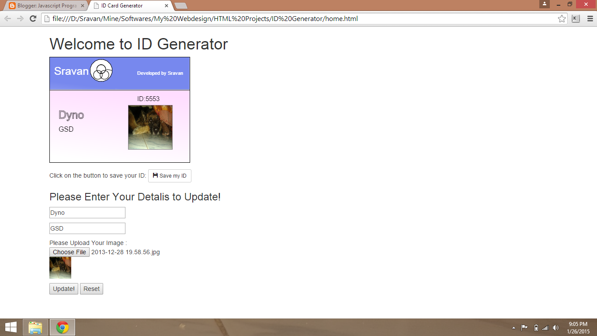Click the save disk icon inside Save my ID
The height and width of the screenshot is (336, 597).
155,175
